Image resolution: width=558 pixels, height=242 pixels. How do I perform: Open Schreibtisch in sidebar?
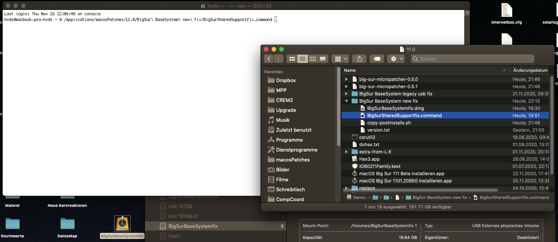click(x=290, y=189)
